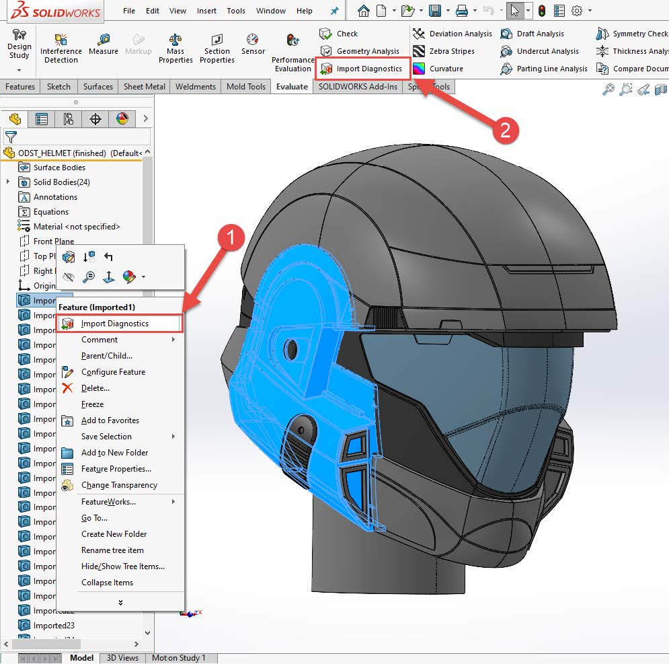
Task: Expand the FeatureWorks submenu
Action: [173, 502]
